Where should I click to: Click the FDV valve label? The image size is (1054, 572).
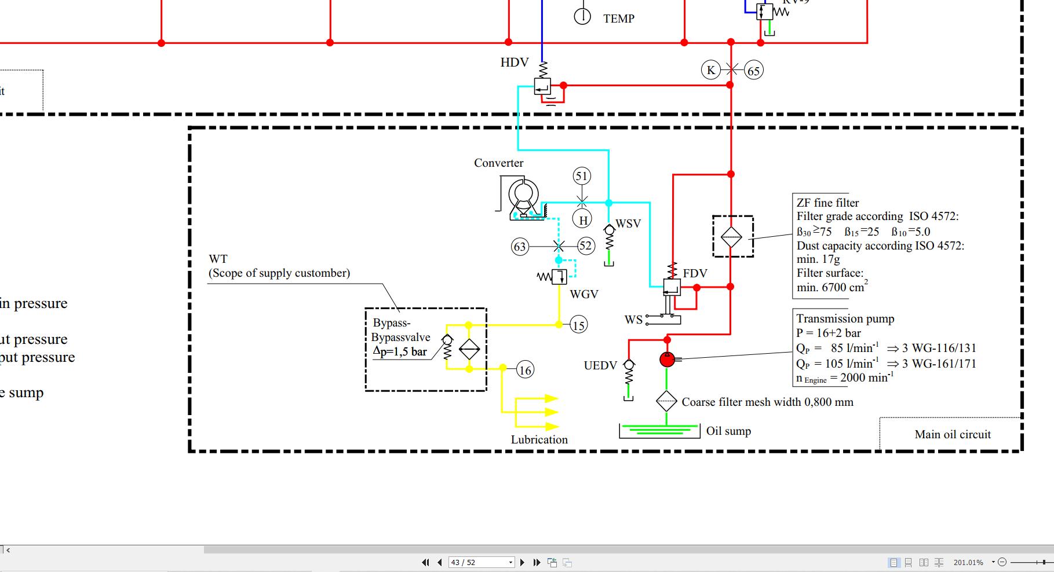695,273
